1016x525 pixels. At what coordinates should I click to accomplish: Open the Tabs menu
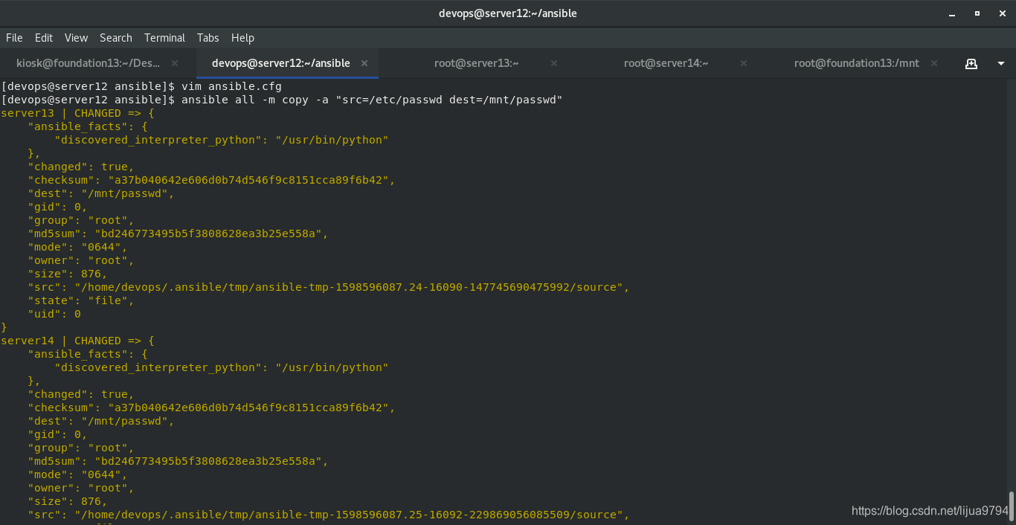[x=208, y=37]
